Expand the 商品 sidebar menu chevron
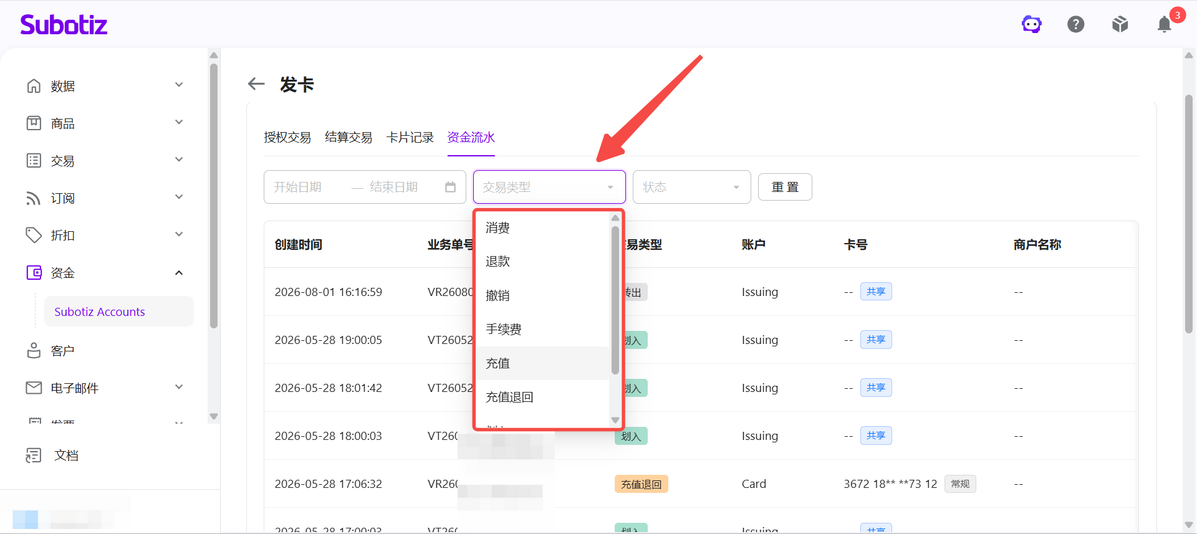Image resolution: width=1197 pixels, height=534 pixels. tap(179, 122)
